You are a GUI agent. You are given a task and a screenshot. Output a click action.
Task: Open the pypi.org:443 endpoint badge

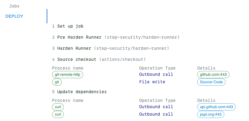pyautogui.click(x=211, y=114)
